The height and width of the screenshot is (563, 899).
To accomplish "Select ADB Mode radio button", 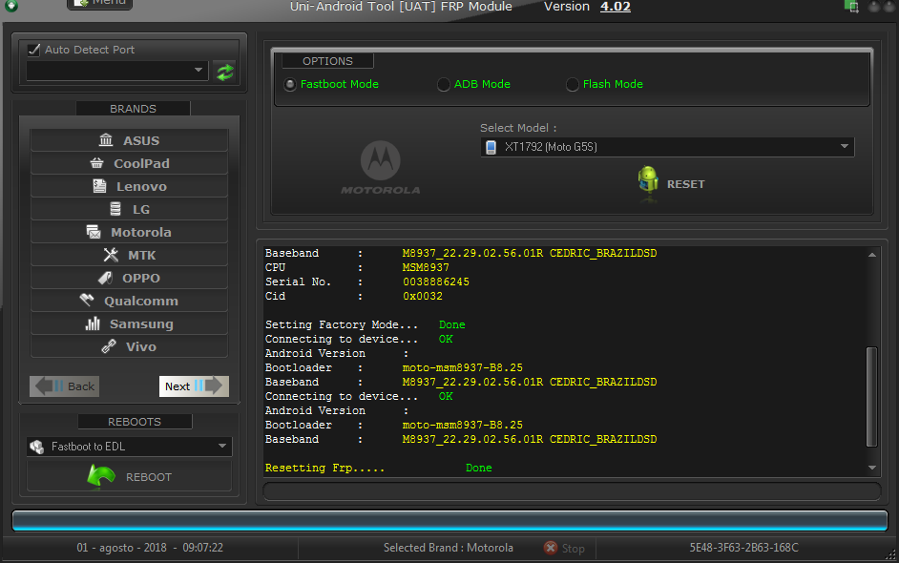I will (x=443, y=84).
